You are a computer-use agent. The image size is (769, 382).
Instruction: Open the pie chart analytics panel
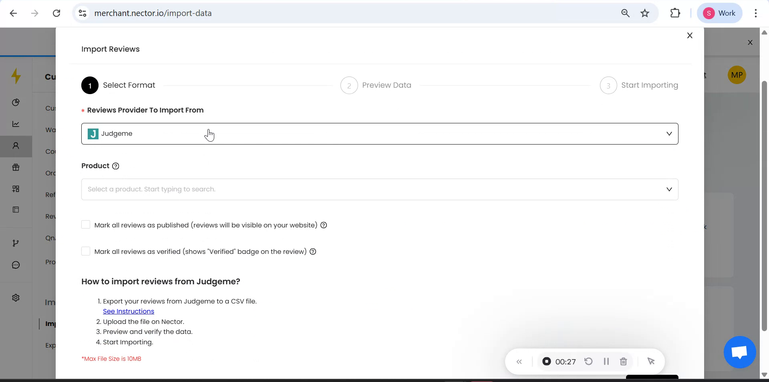coord(16,103)
